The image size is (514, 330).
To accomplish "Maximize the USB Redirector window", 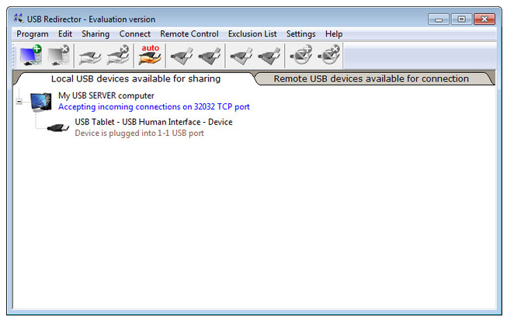I will pyautogui.click(x=461, y=19).
